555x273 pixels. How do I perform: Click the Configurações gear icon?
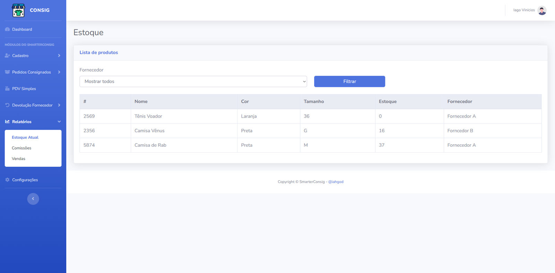[7, 180]
